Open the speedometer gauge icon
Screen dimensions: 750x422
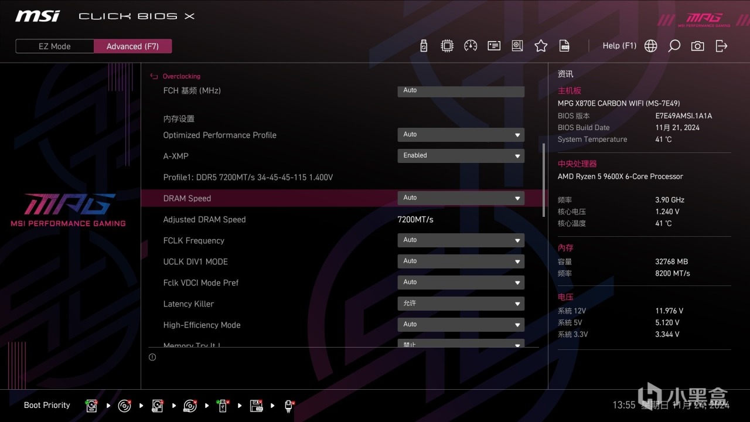tap(471, 46)
